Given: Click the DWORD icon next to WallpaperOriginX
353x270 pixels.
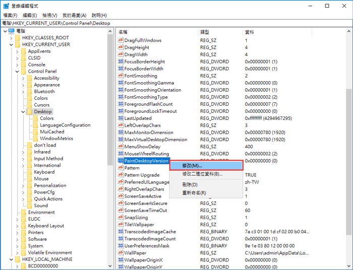Looking at the screenshot, I should coord(121,260).
